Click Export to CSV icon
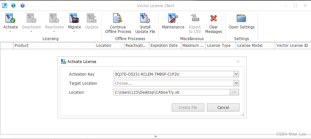The height and width of the screenshot is (139, 311). (x=195, y=18)
